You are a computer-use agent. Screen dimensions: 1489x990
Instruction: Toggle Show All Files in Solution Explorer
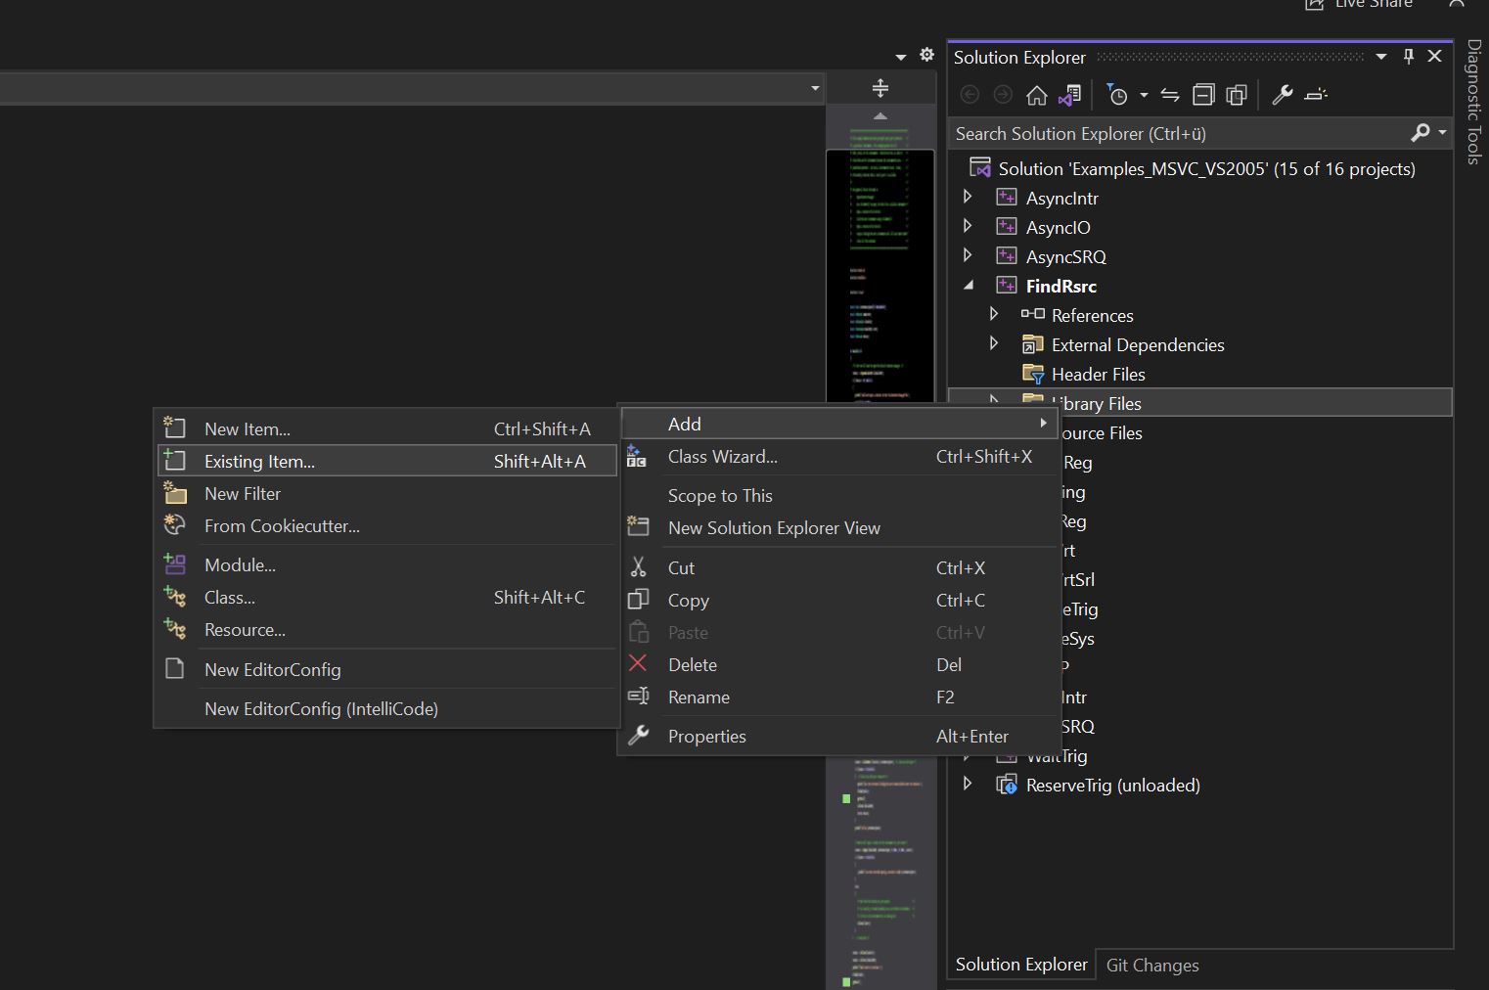coord(1237,95)
